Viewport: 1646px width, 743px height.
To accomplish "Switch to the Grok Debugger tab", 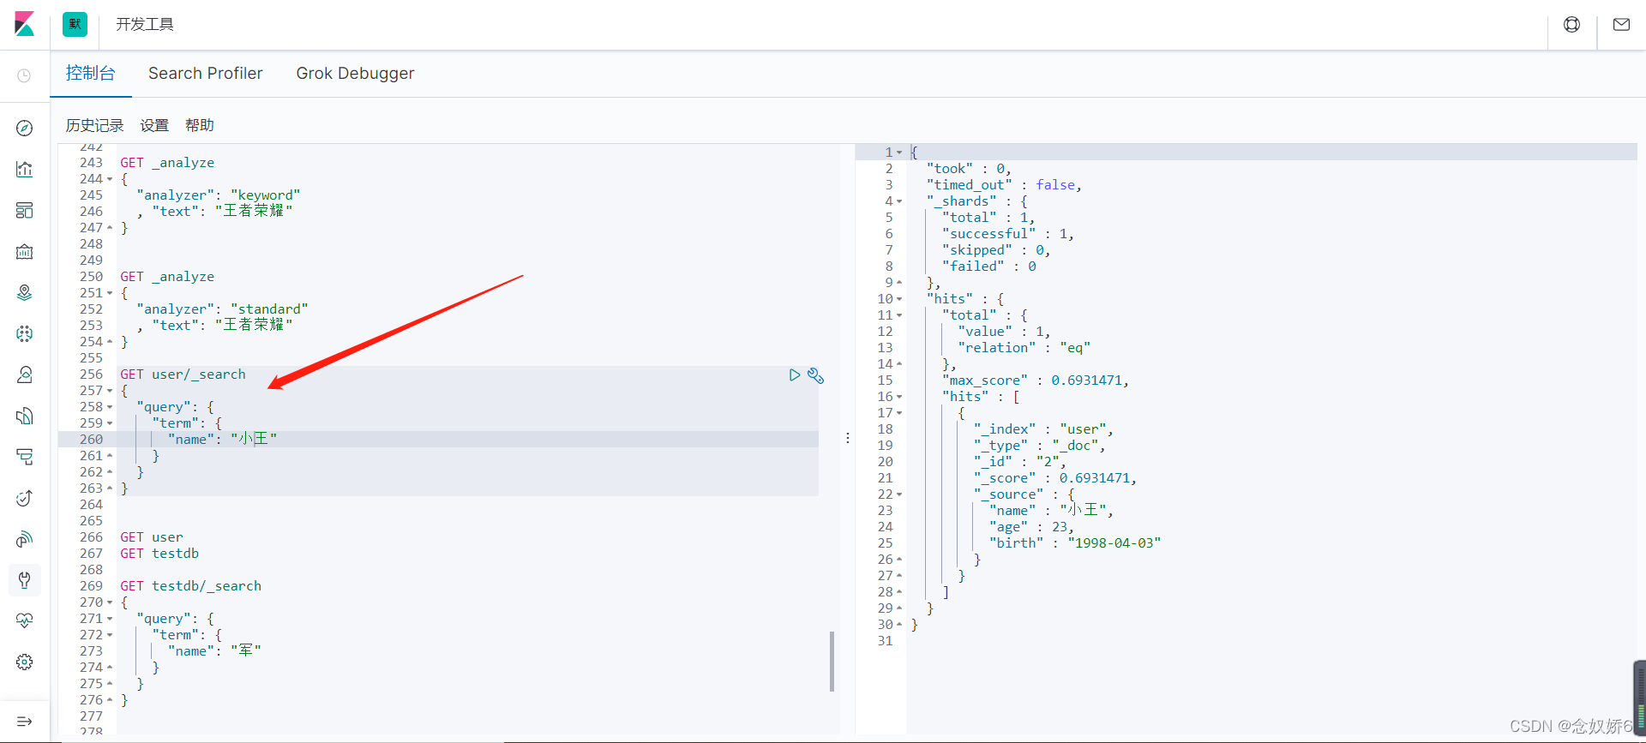I will [355, 74].
